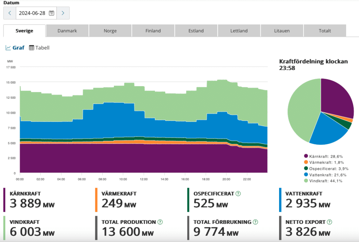The image size is (359, 242).
Task: Select the Totalt tab
Action: 325,31
